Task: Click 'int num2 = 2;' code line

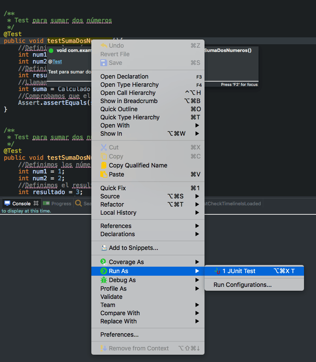Action: (x=42, y=178)
